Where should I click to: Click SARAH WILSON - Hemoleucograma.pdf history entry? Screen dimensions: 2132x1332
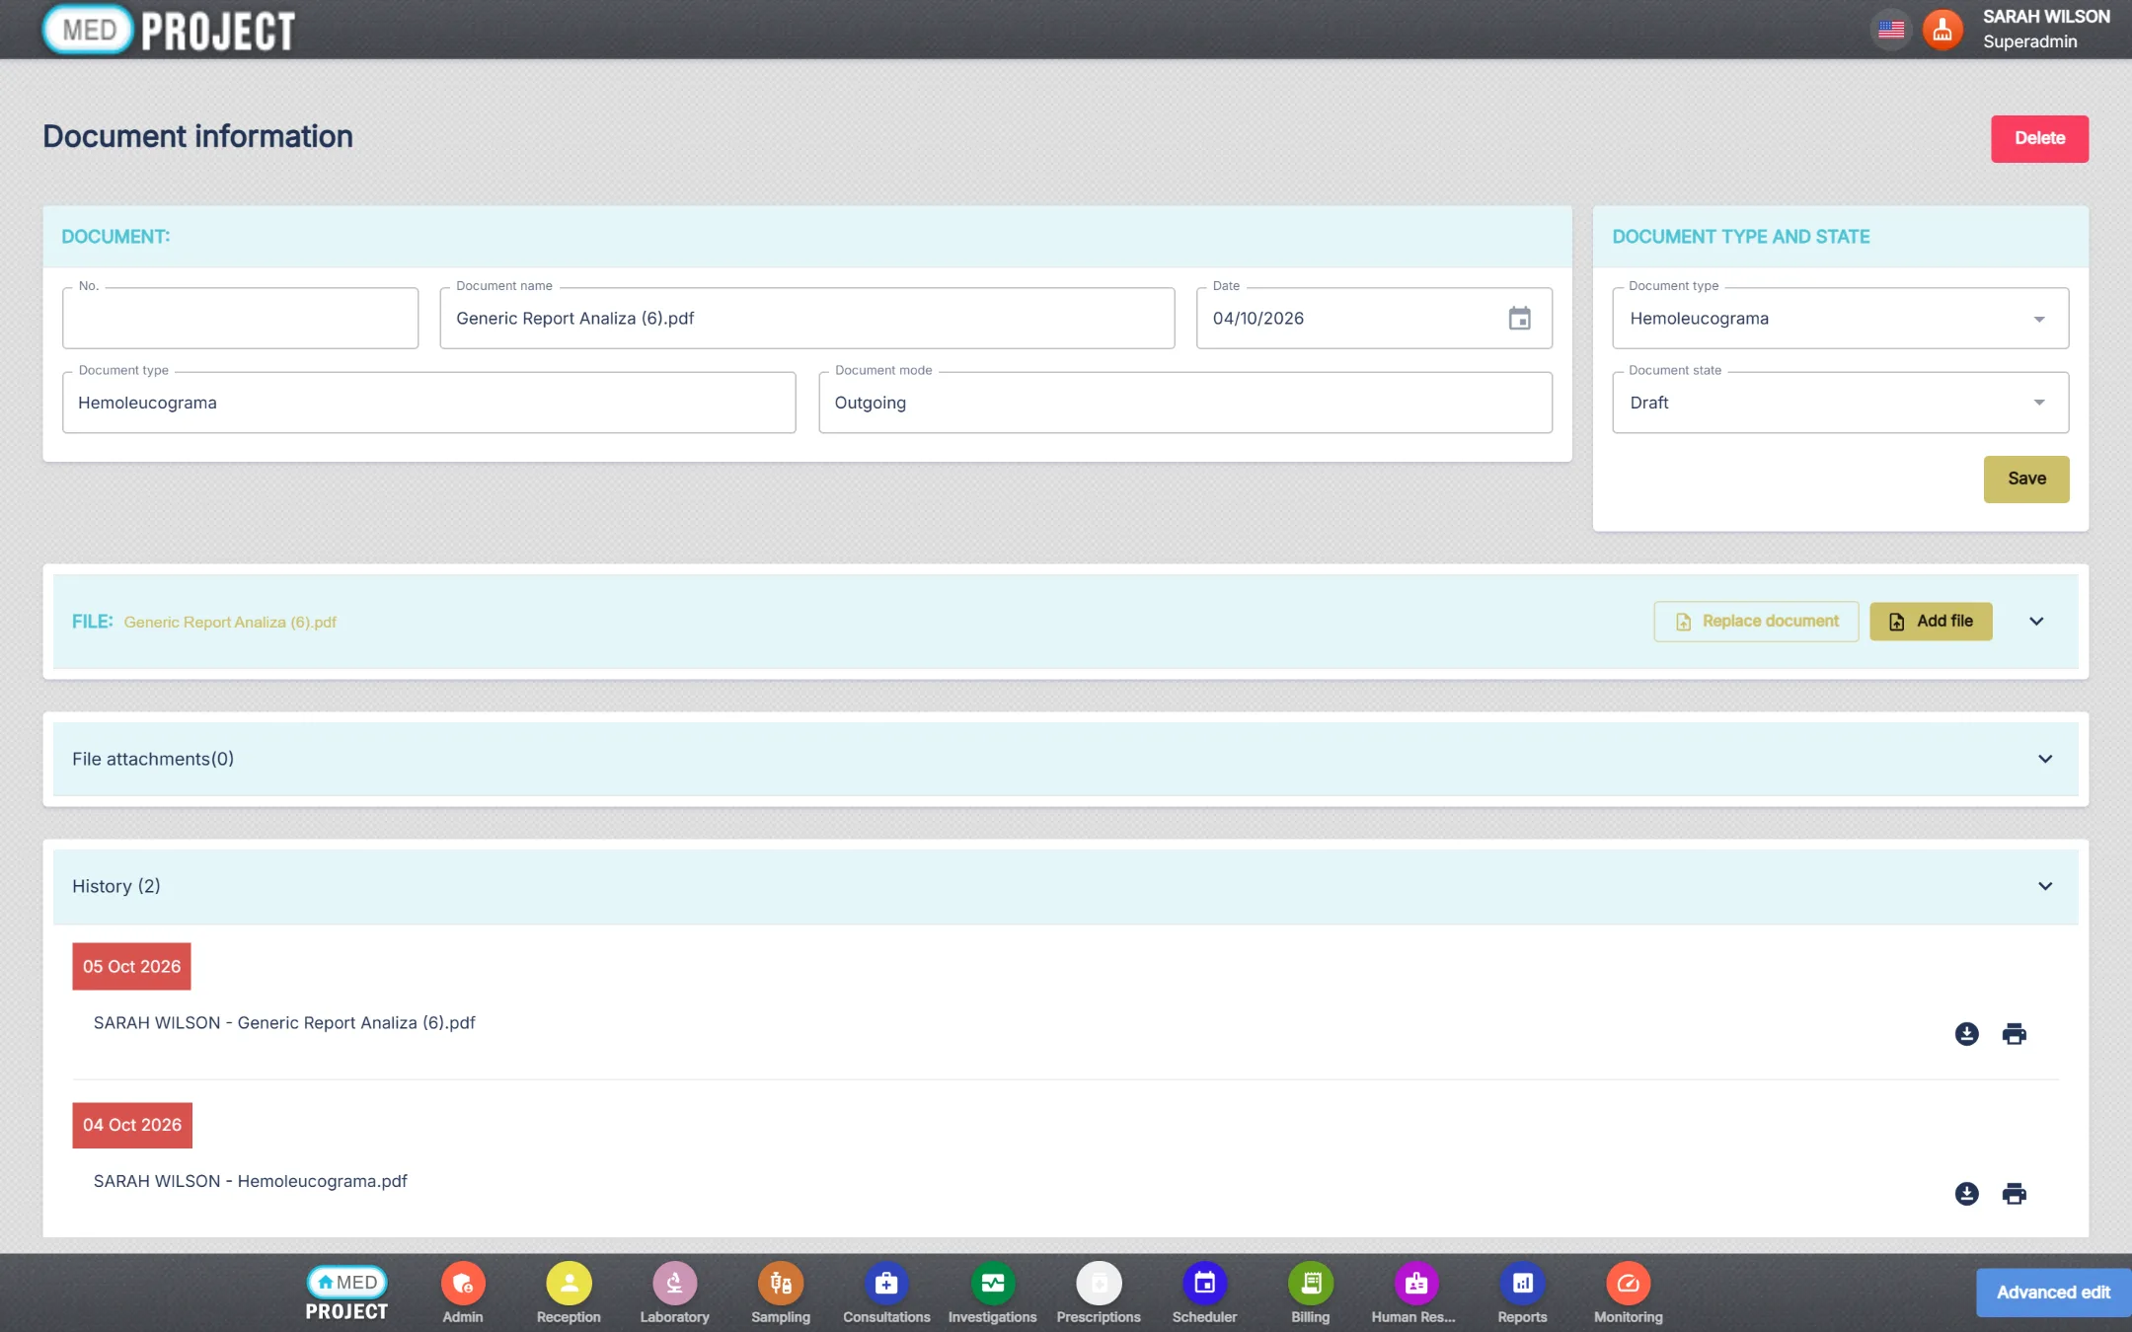click(250, 1182)
